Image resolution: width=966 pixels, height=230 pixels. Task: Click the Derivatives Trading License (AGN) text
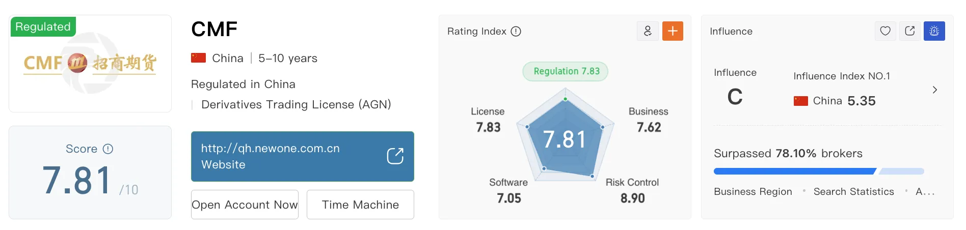tap(296, 105)
